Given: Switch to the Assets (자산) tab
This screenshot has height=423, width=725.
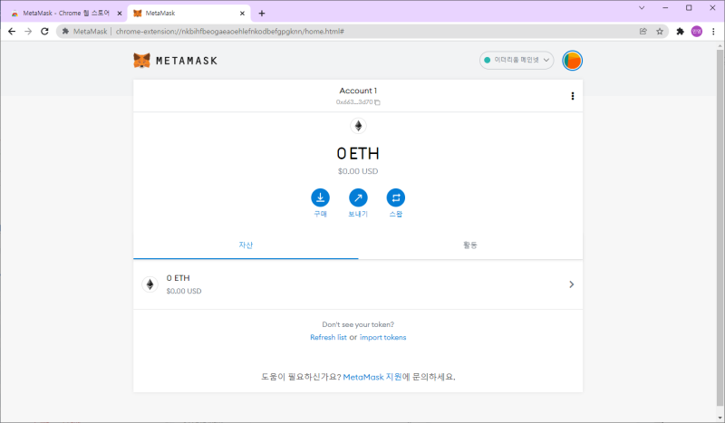Looking at the screenshot, I should click(246, 245).
